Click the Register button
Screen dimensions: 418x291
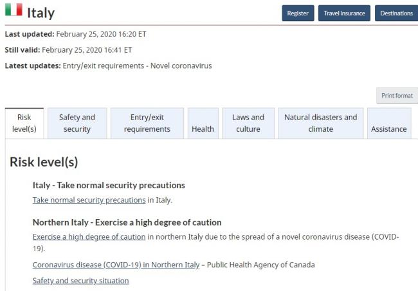click(298, 13)
